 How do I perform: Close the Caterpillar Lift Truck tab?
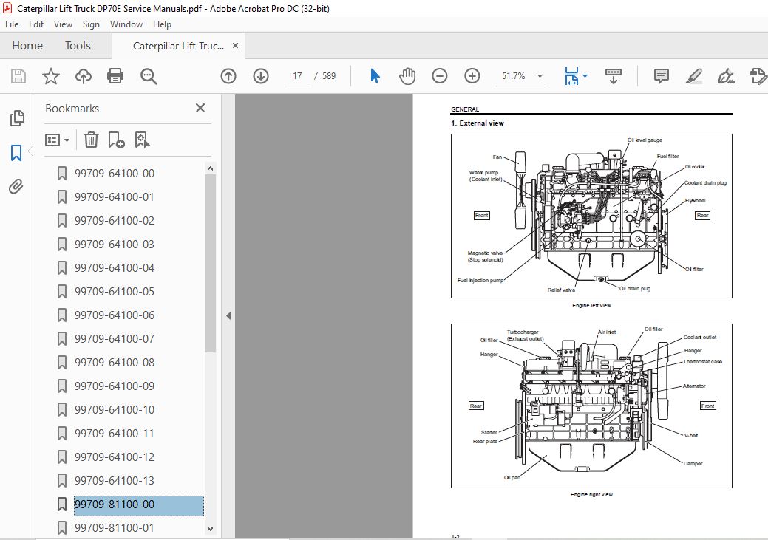coord(236,46)
